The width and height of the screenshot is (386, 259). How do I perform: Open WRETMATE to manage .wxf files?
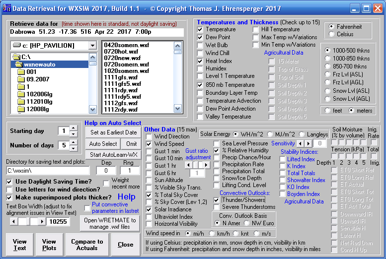pos(109,223)
